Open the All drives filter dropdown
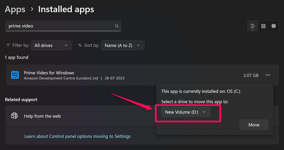Viewport: 284px width, 150px height. (x=51, y=45)
